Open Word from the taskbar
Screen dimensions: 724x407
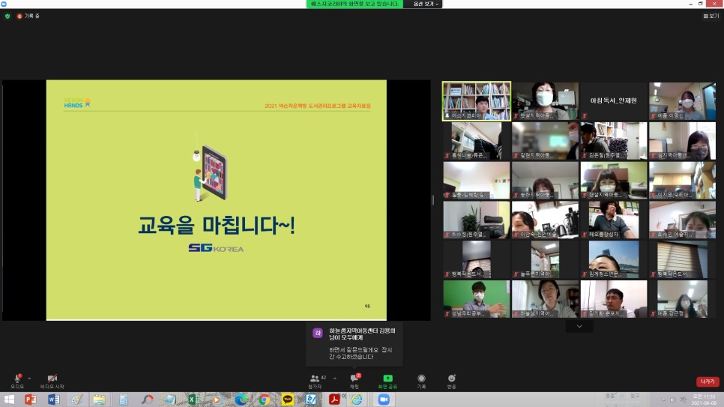point(53,400)
